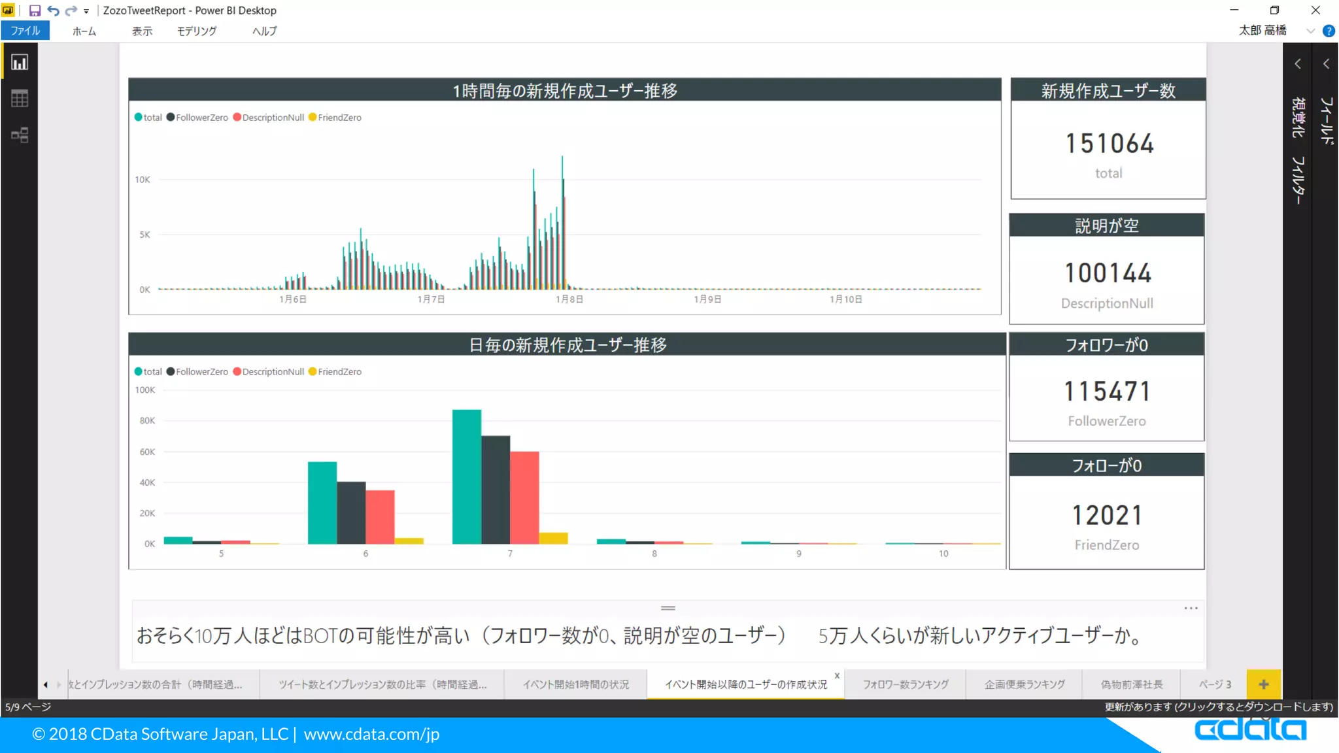Open the ファイル menu

click(x=25, y=31)
